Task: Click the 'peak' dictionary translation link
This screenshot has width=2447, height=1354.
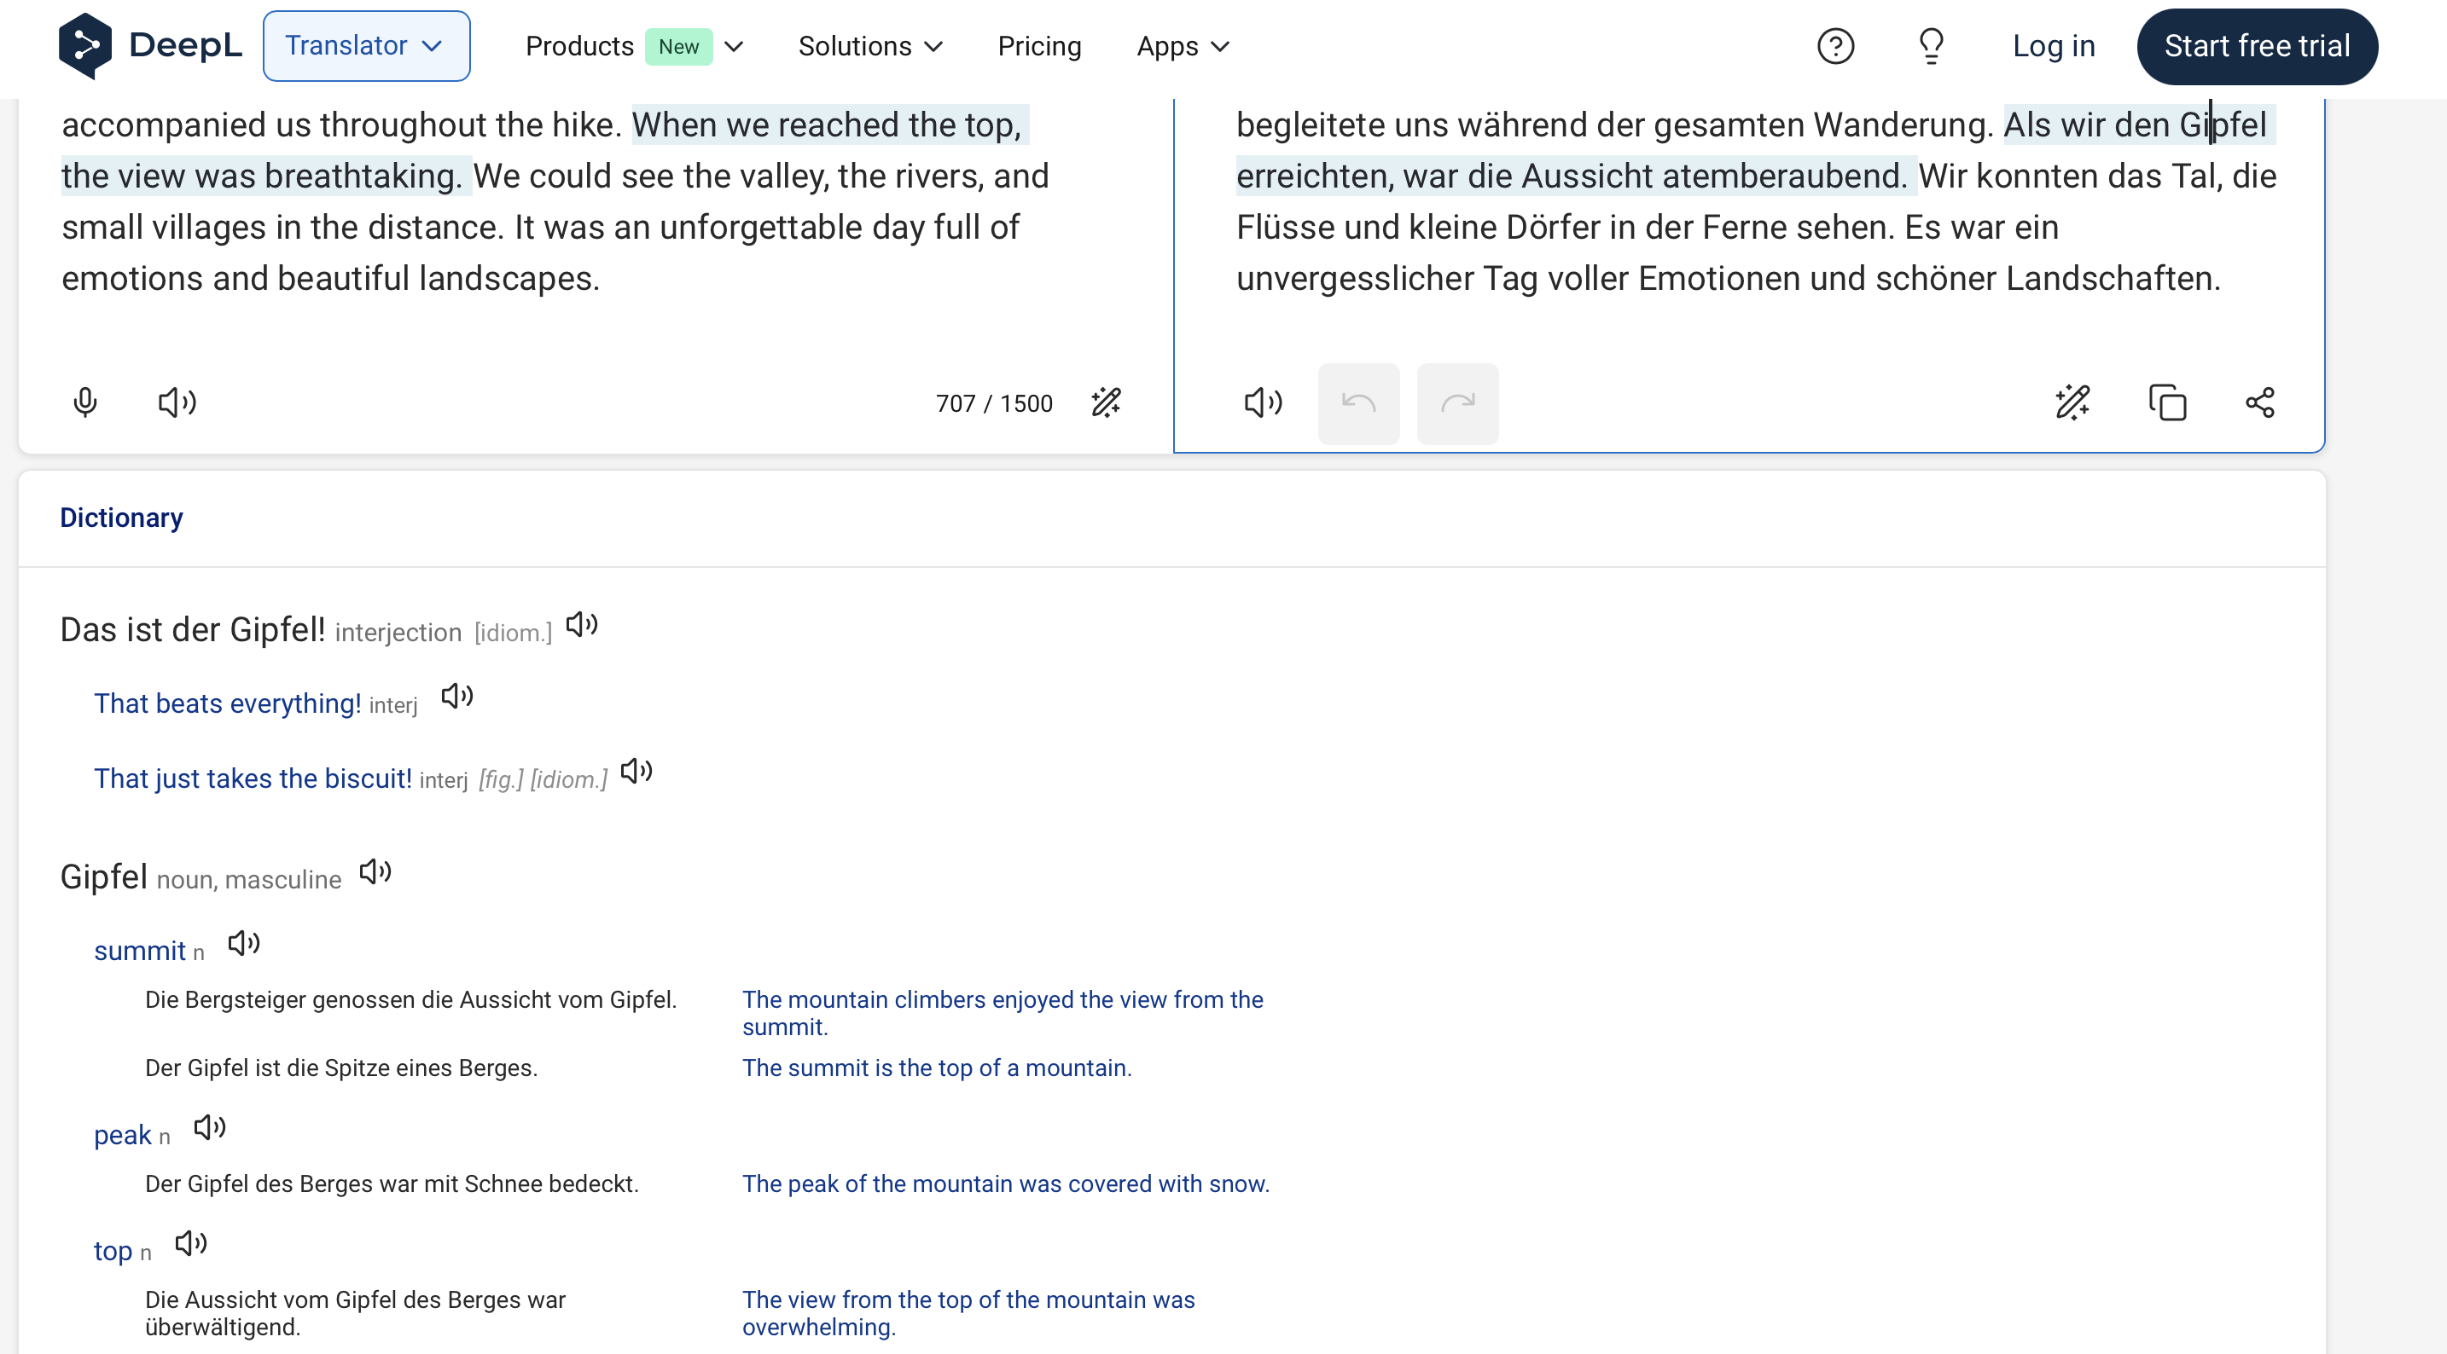Action: (123, 1135)
